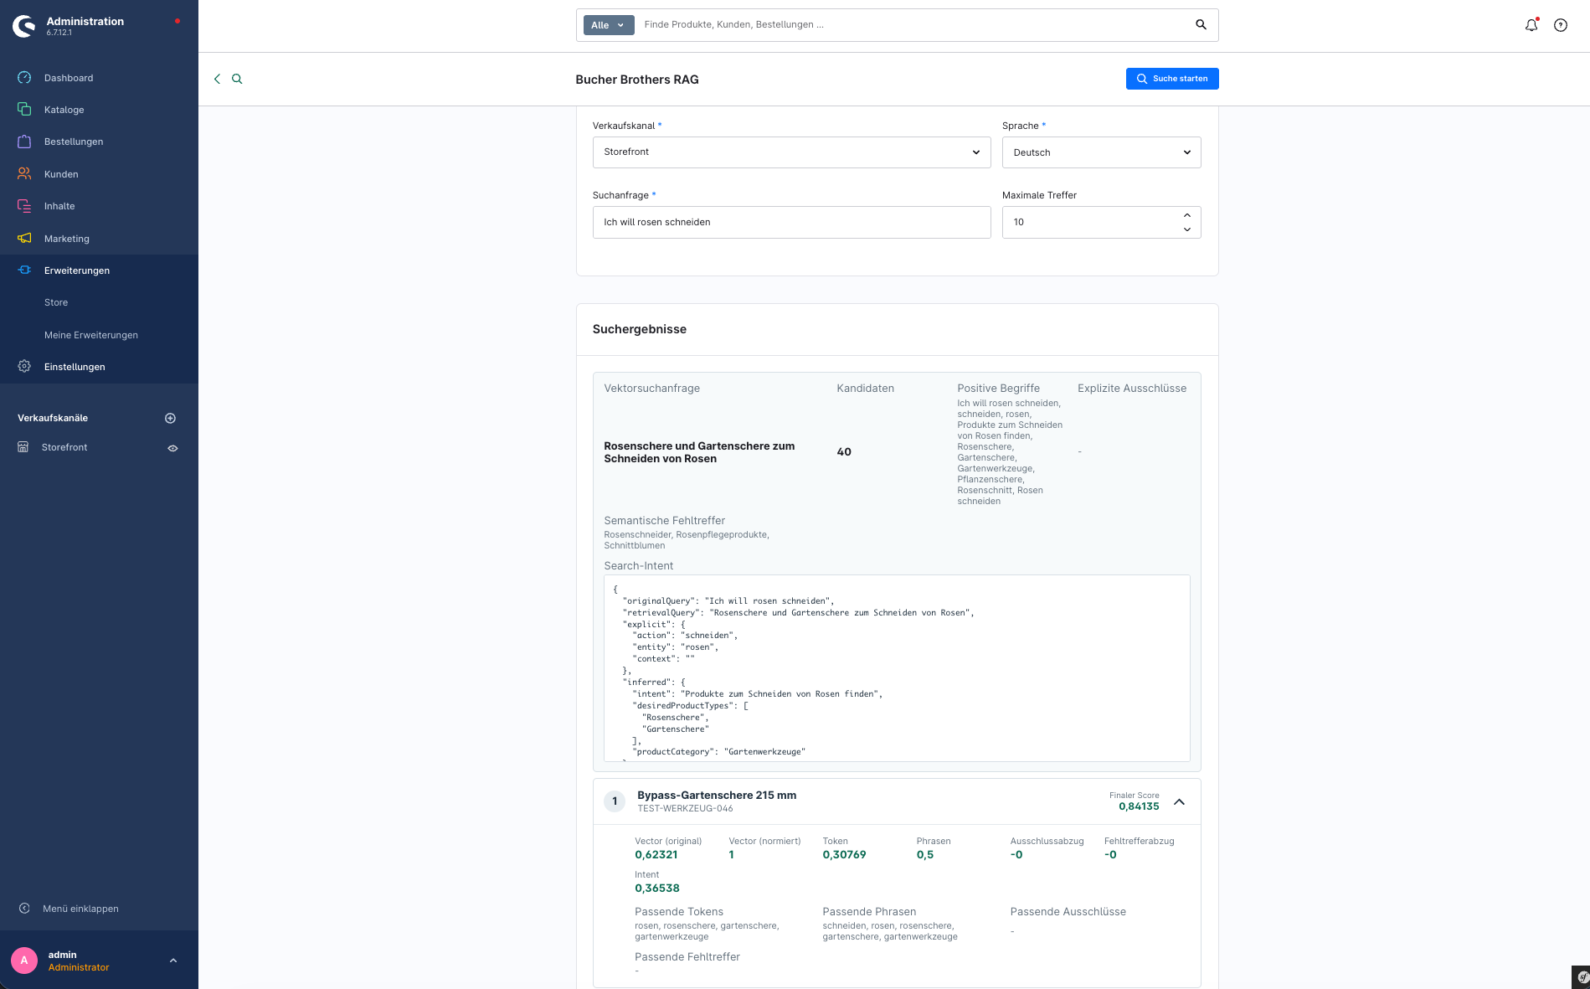Click the Search-Intent JSON text area
Screen dimensions: 1590x989
click(x=896, y=668)
